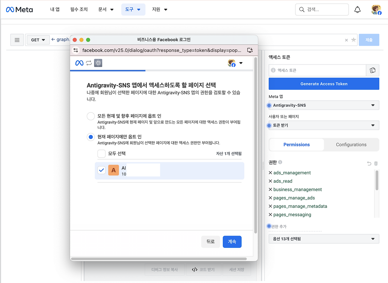Screen dimensions: 388x283
Task: Uncheck the selected page row checkbox
Action: coord(102,170)
